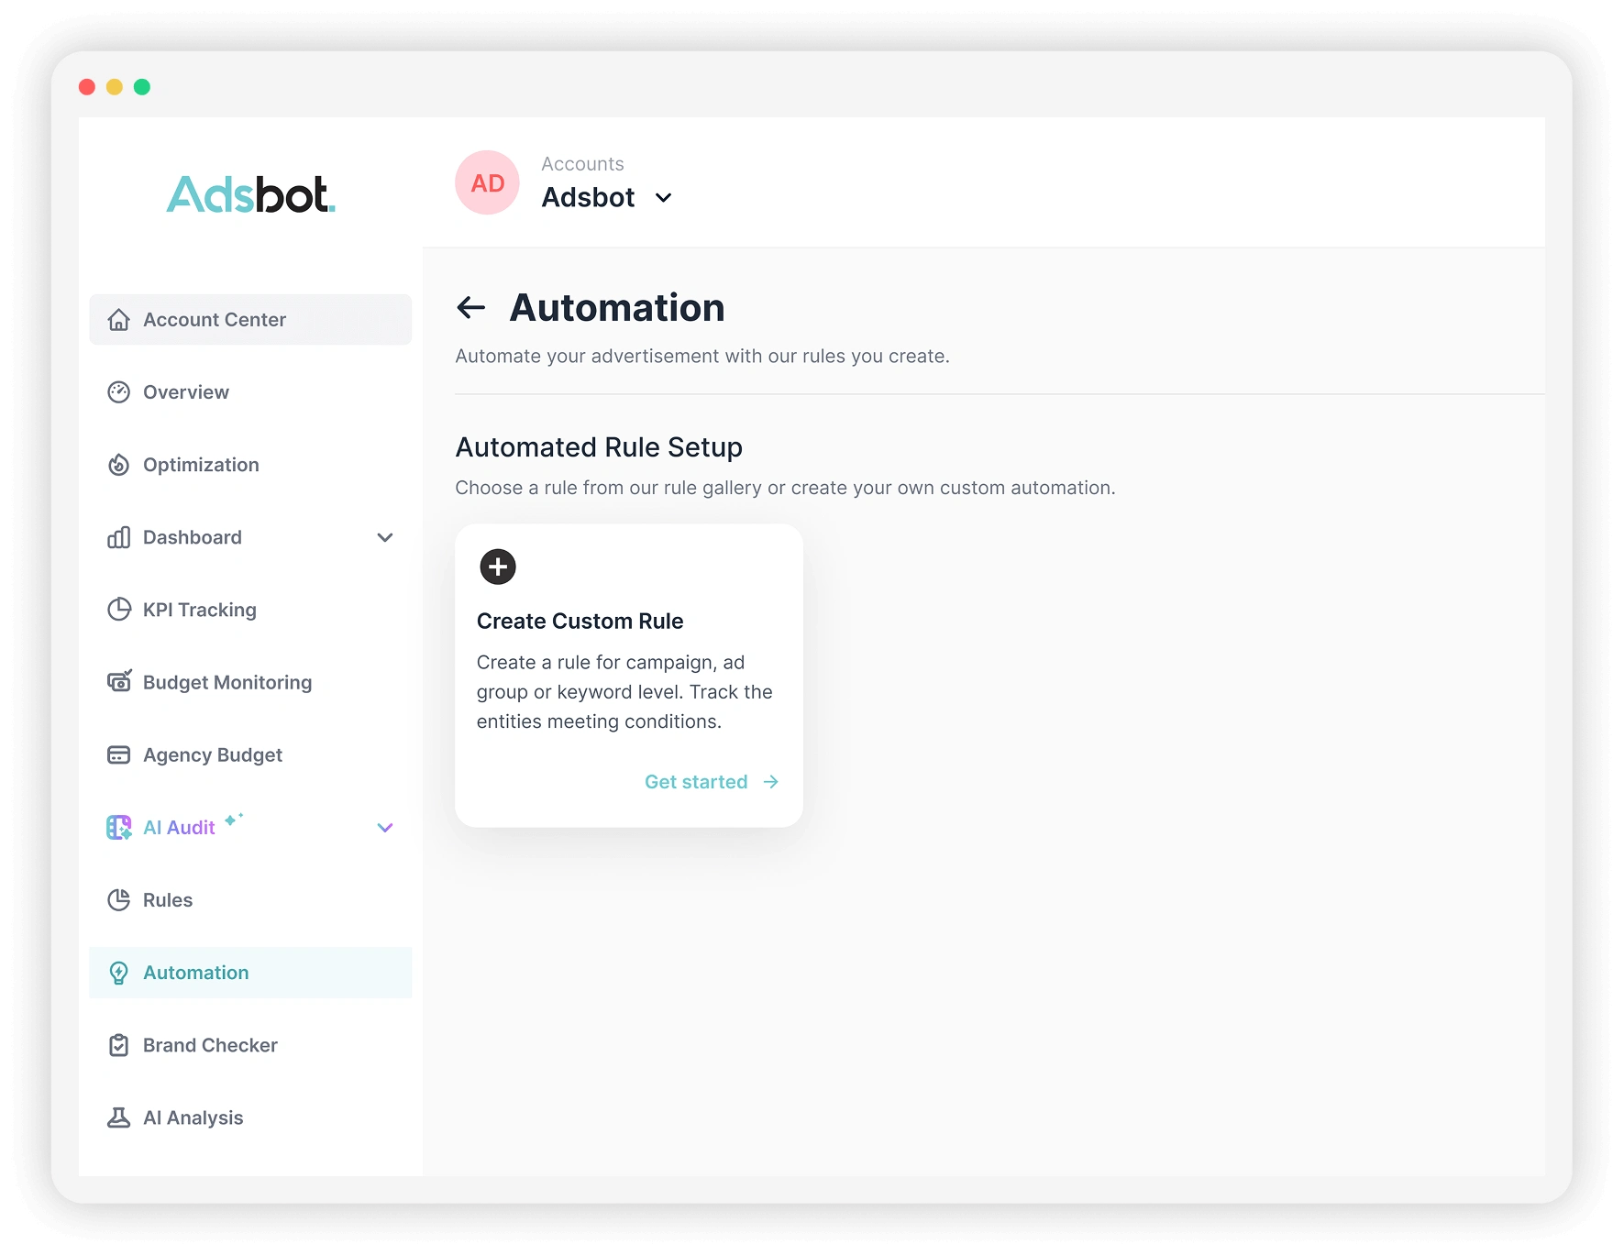Click the Overview speedometer icon

coord(119,391)
